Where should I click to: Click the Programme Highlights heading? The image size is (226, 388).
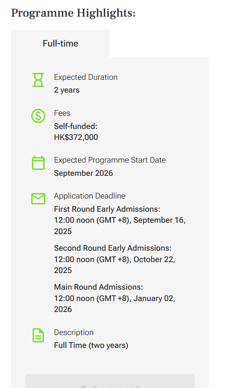tap(73, 13)
